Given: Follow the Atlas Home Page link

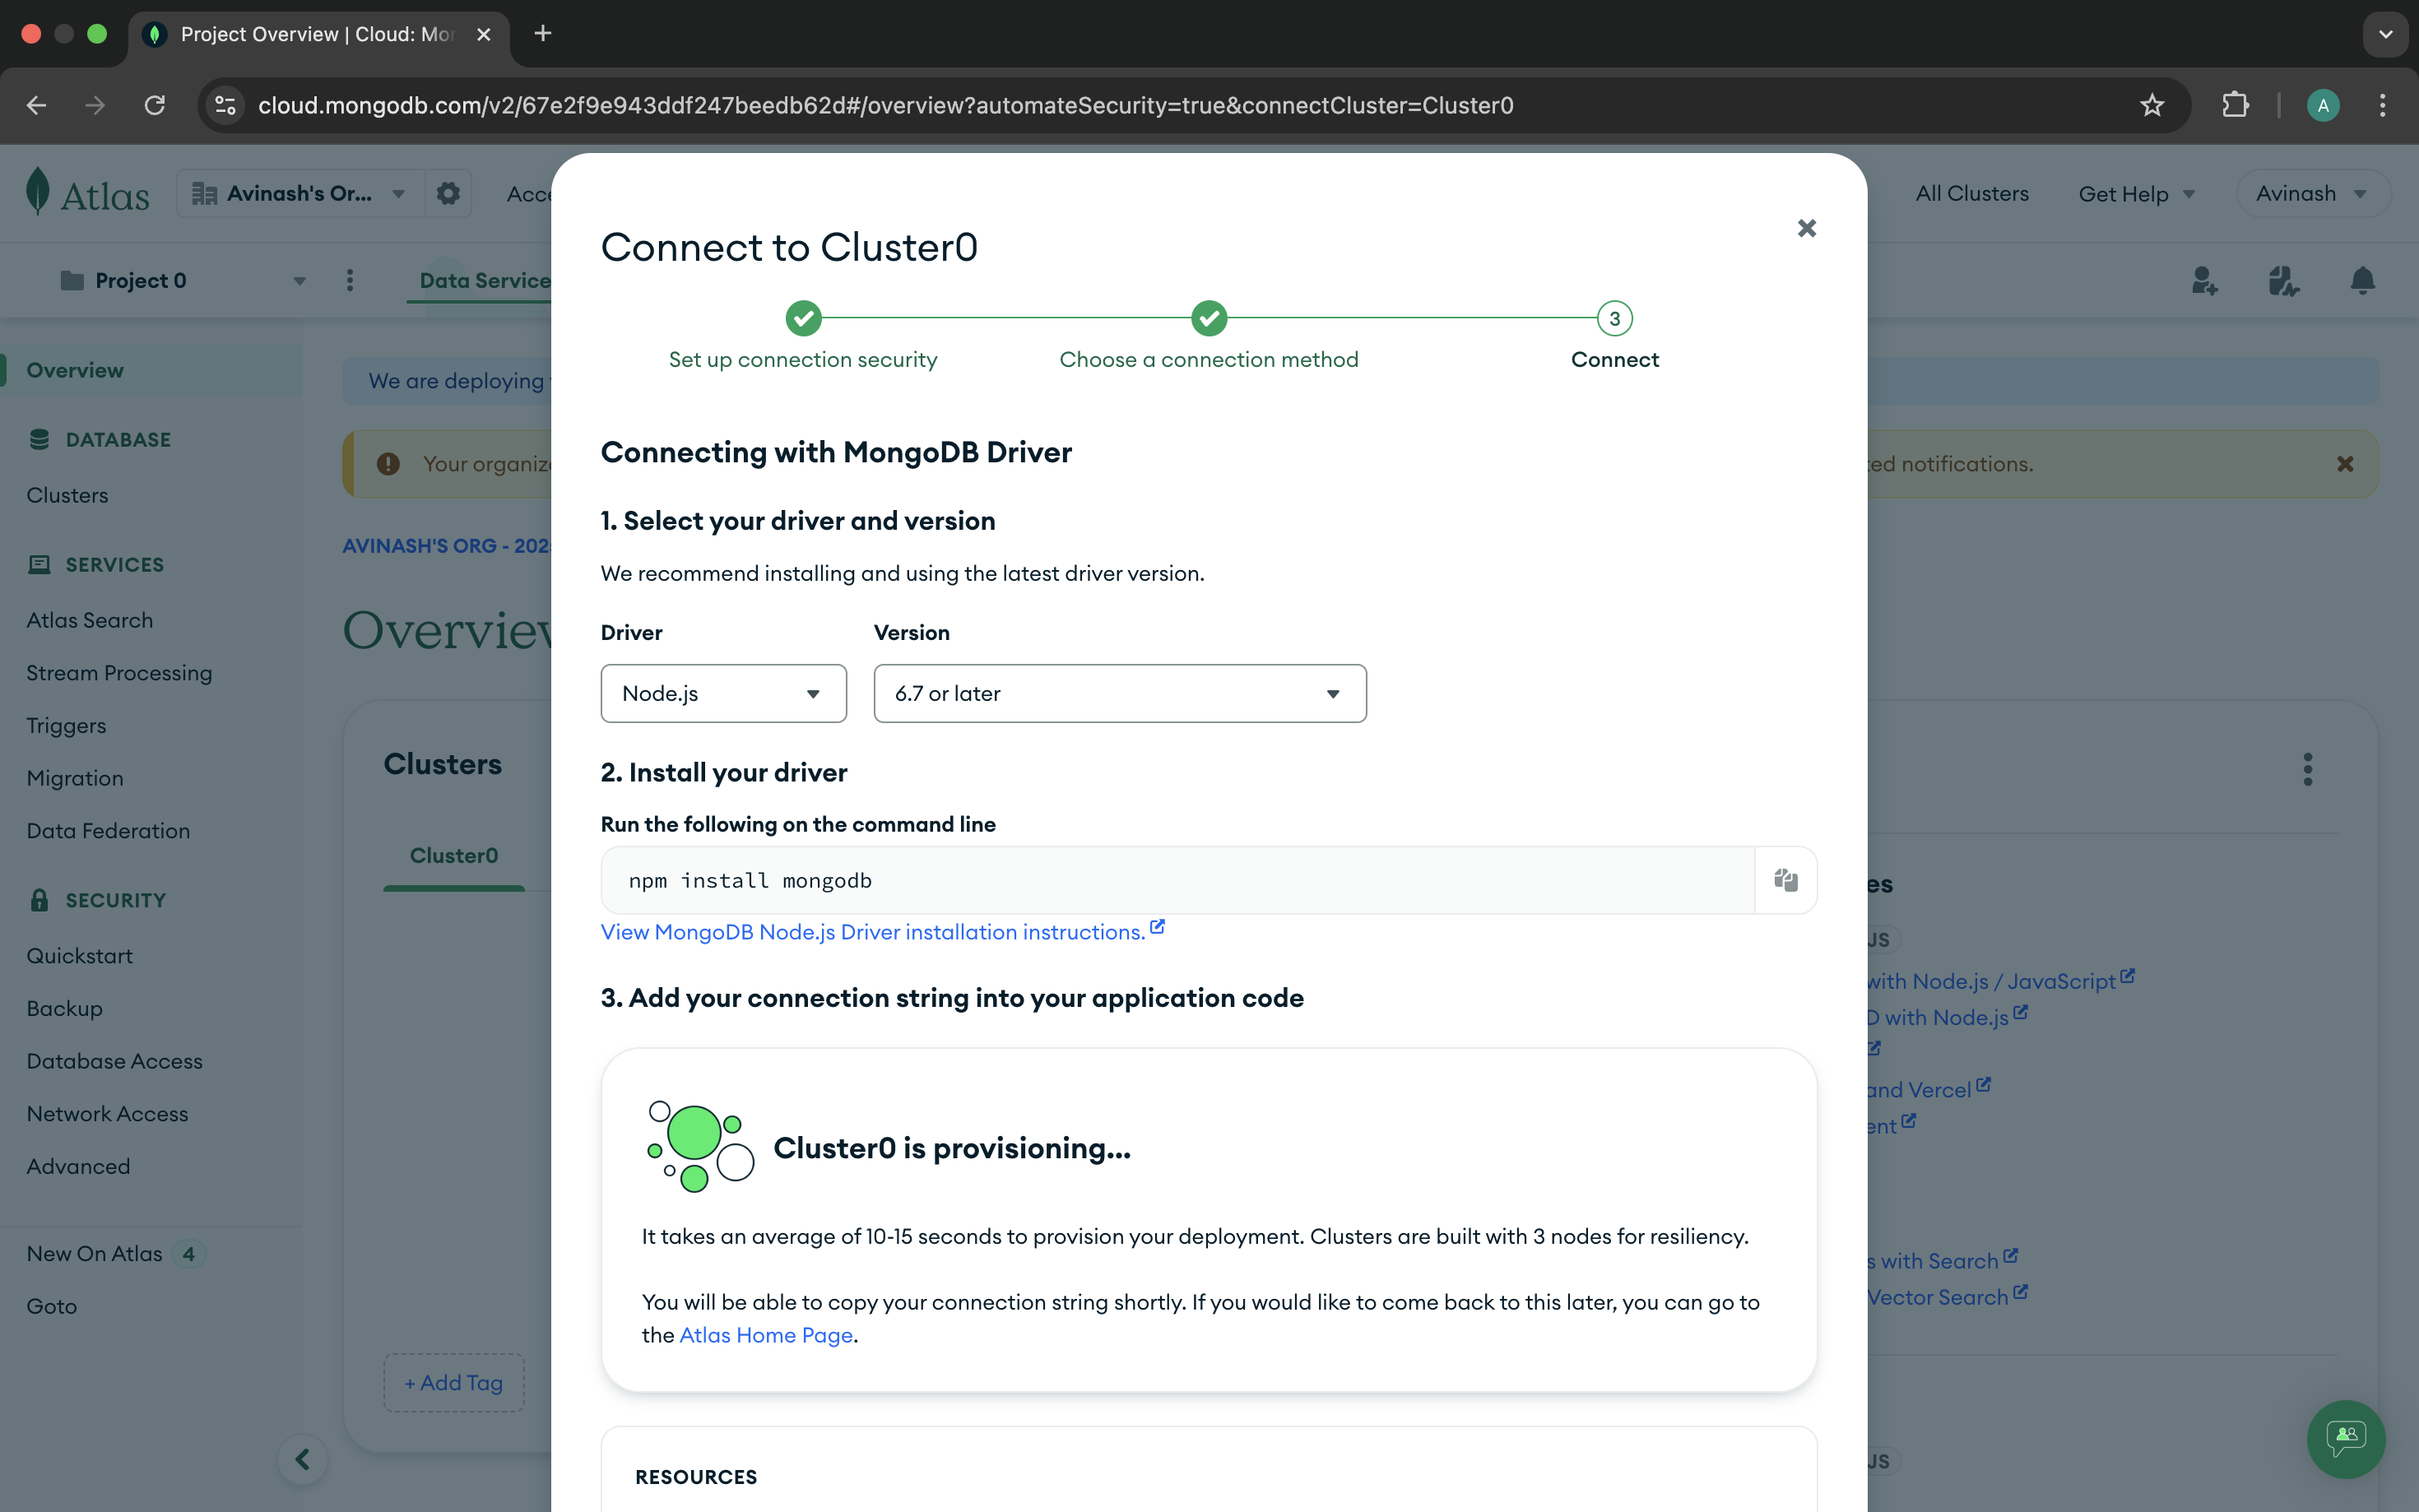Looking at the screenshot, I should coord(765,1335).
